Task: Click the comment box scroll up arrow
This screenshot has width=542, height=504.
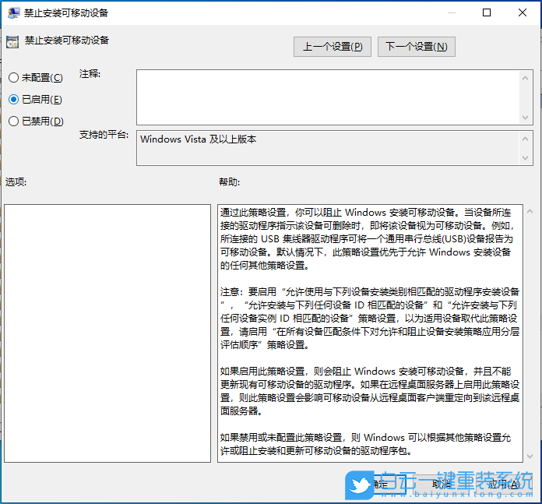Action: 525,78
